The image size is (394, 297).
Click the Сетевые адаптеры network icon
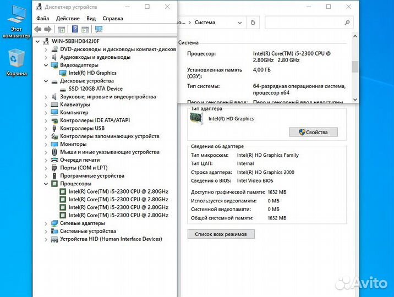point(54,223)
